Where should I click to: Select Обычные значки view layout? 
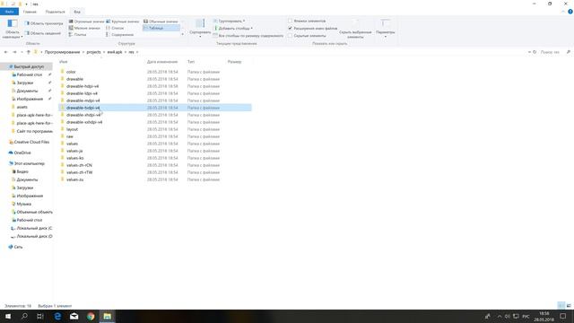161,22
